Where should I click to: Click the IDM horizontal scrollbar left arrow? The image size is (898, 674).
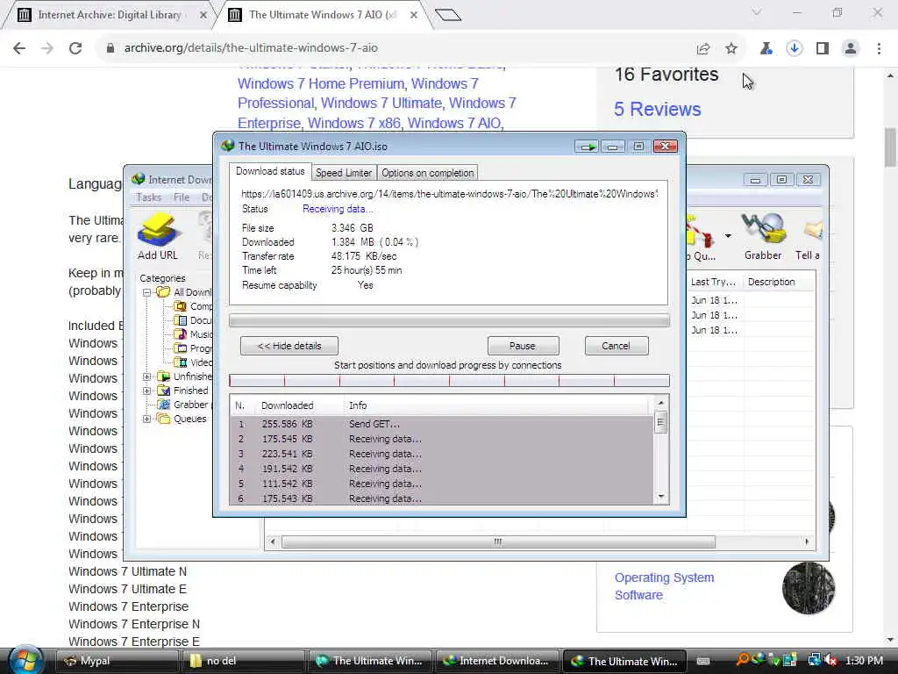273,541
